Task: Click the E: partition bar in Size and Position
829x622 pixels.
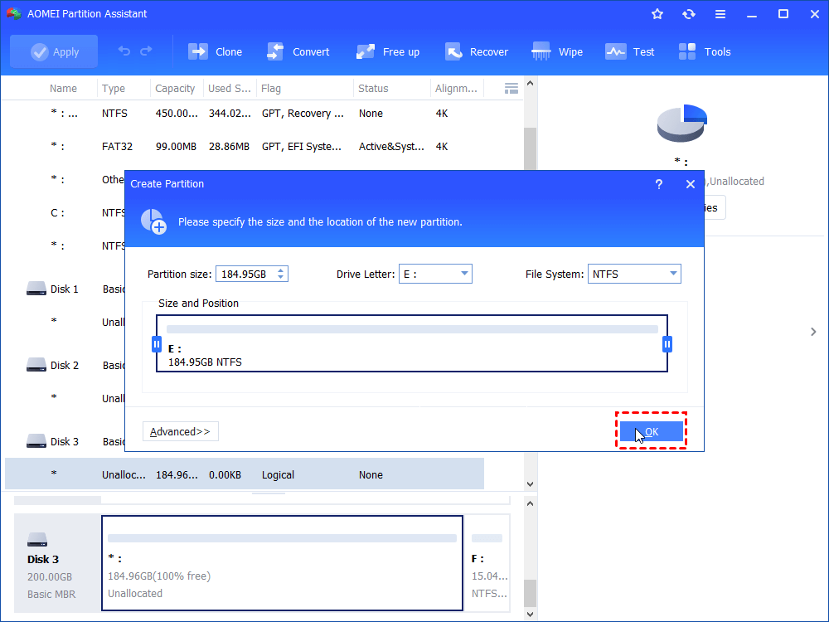Action: click(412, 343)
